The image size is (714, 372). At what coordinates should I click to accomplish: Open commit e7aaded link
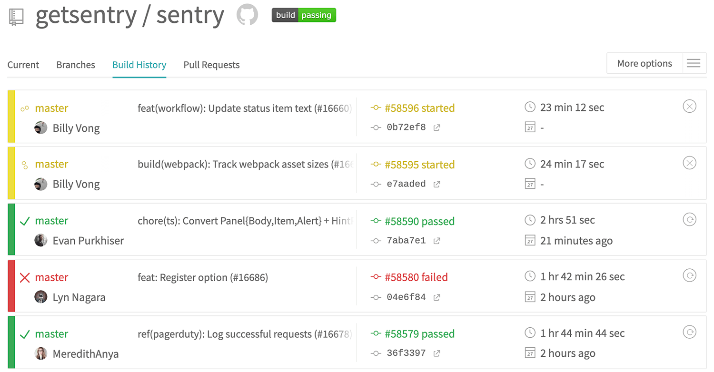pyautogui.click(x=406, y=184)
